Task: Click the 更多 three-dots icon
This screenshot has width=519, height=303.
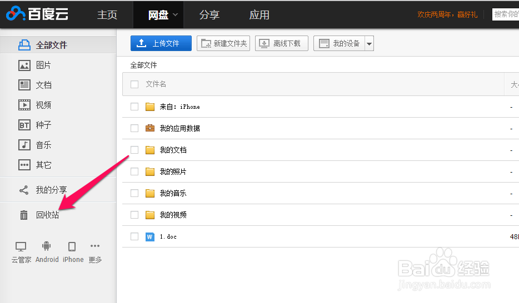Action: pyautogui.click(x=95, y=246)
